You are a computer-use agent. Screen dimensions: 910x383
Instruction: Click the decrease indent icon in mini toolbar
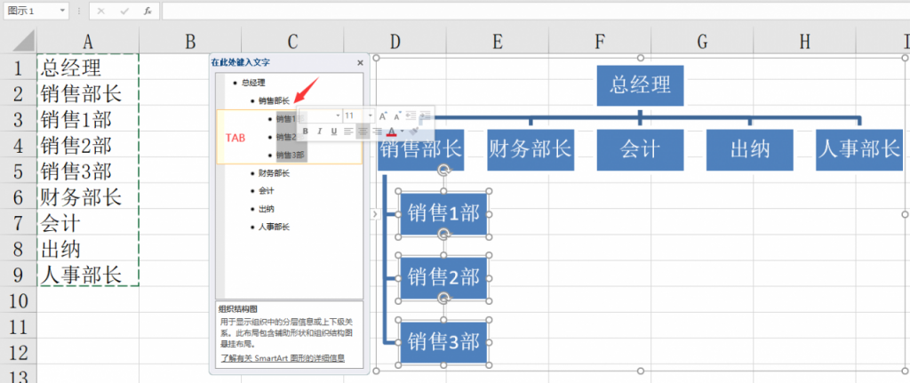click(x=411, y=116)
